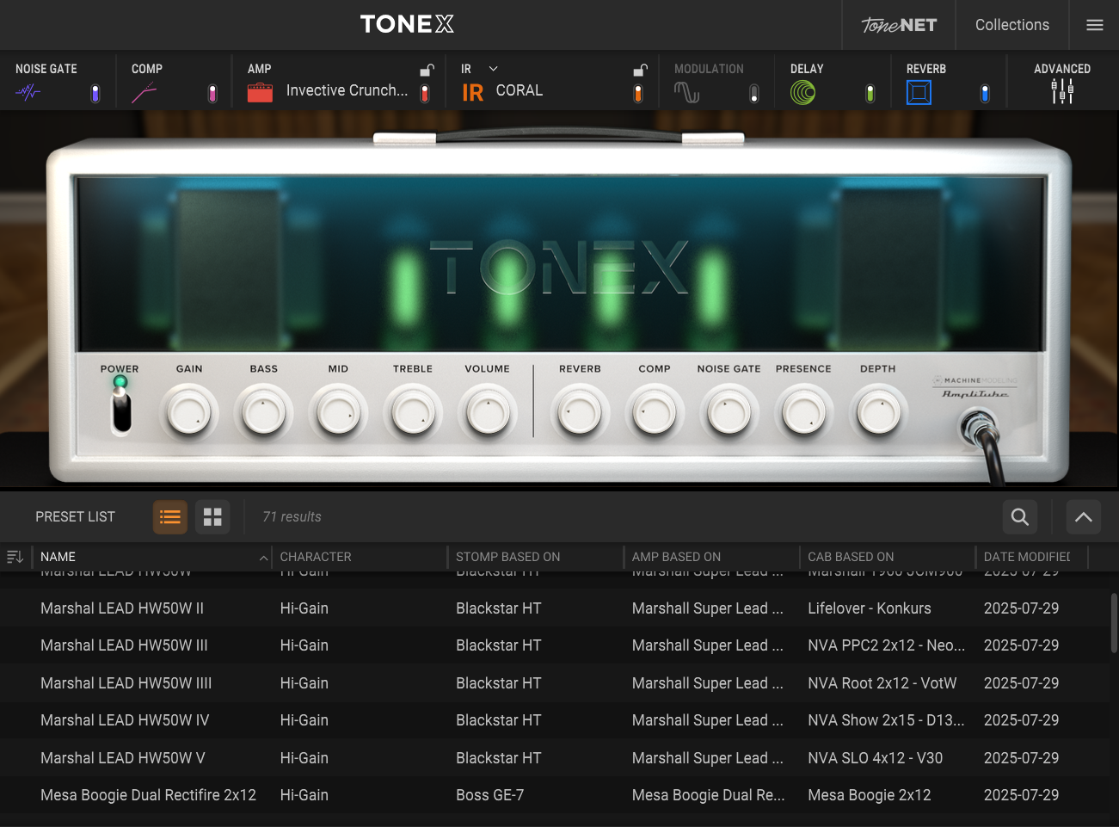Click the sort order icon
This screenshot has width=1119, height=827.
15,557
